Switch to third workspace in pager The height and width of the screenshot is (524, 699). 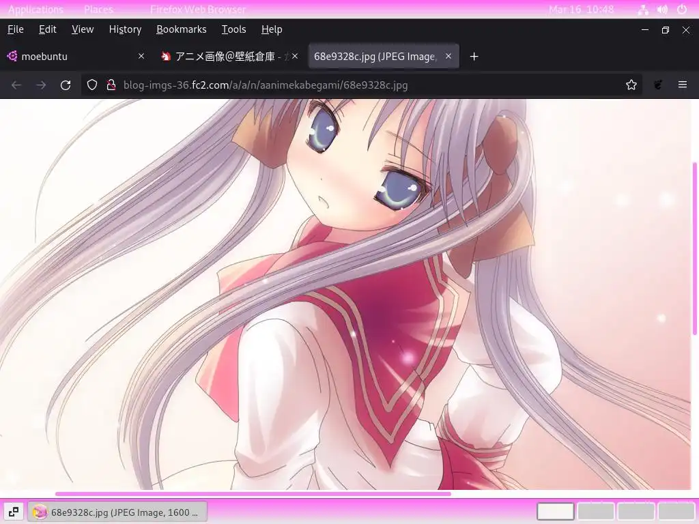(x=636, y=512)
